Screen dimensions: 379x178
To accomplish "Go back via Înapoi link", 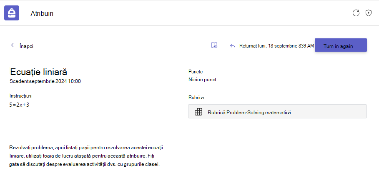I will 26,46.
